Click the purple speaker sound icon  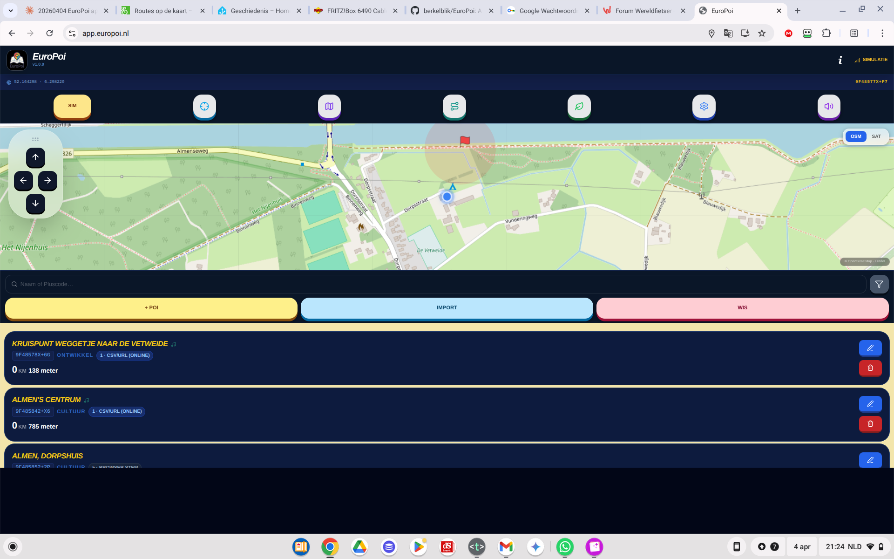tap(828, 106)
